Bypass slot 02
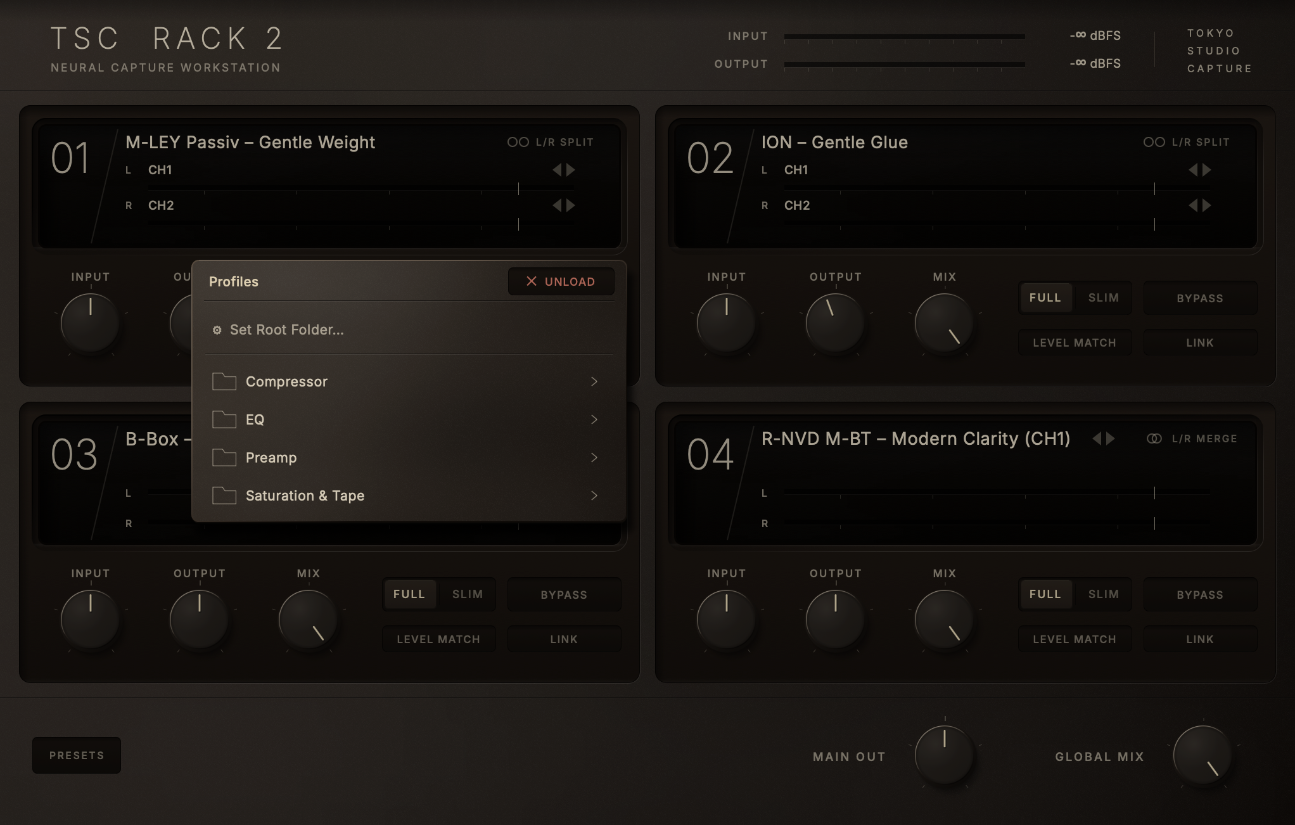 coord(1200,298)
